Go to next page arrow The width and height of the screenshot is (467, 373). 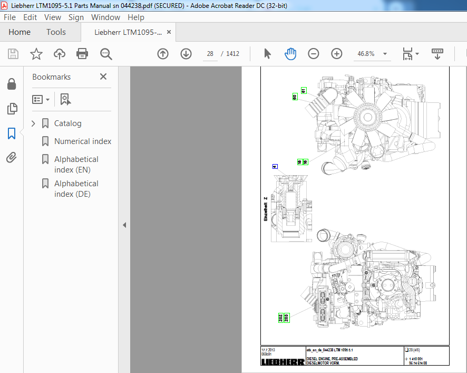[x=186, y=54]
